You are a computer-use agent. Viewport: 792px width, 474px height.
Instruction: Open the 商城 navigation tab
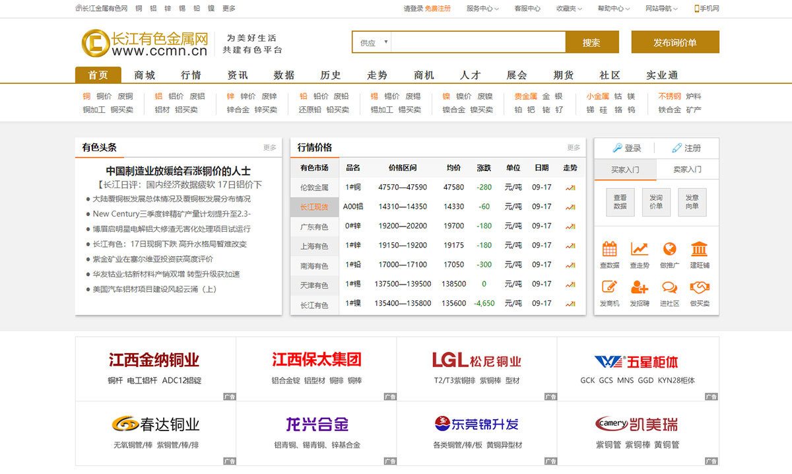145,75
